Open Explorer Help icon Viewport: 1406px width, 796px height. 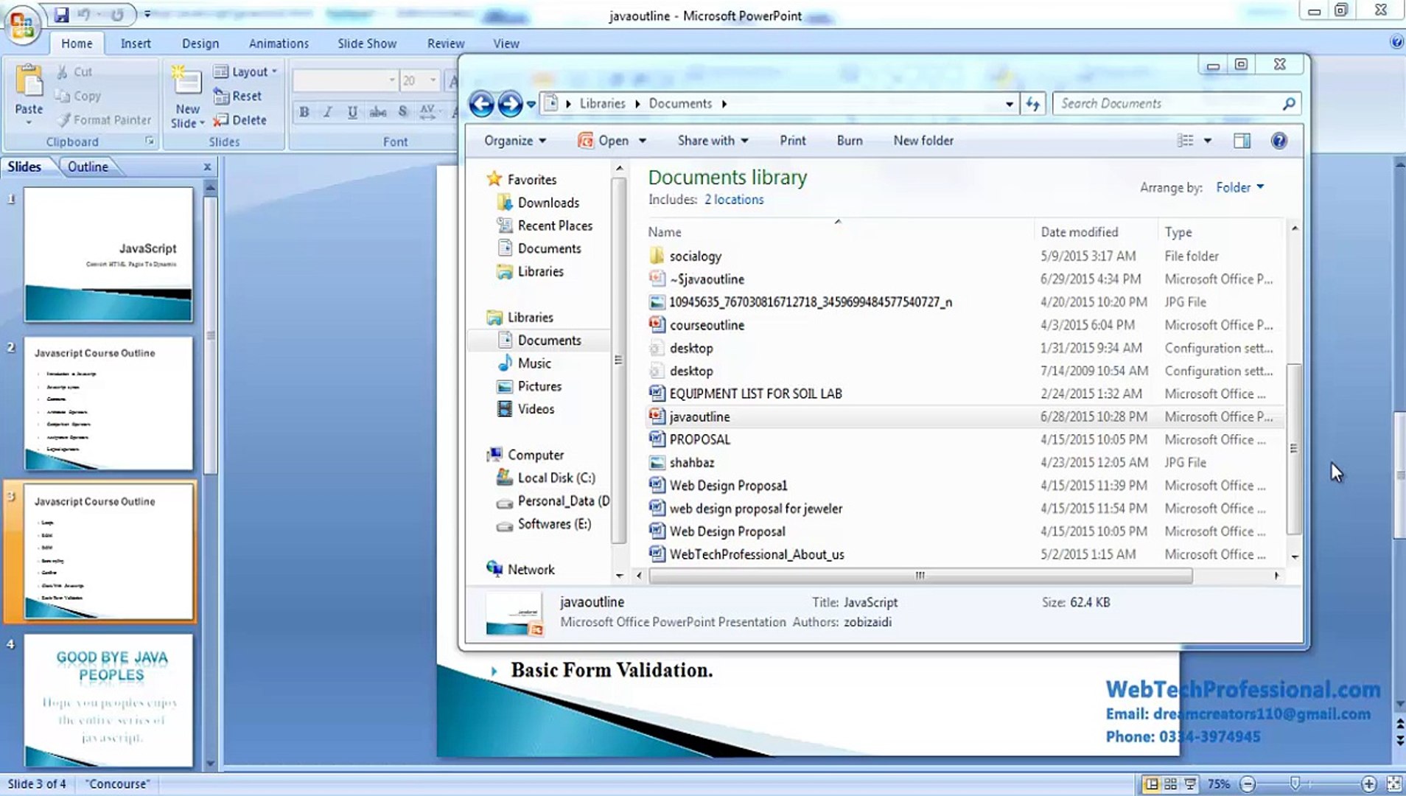[1279, 140]
